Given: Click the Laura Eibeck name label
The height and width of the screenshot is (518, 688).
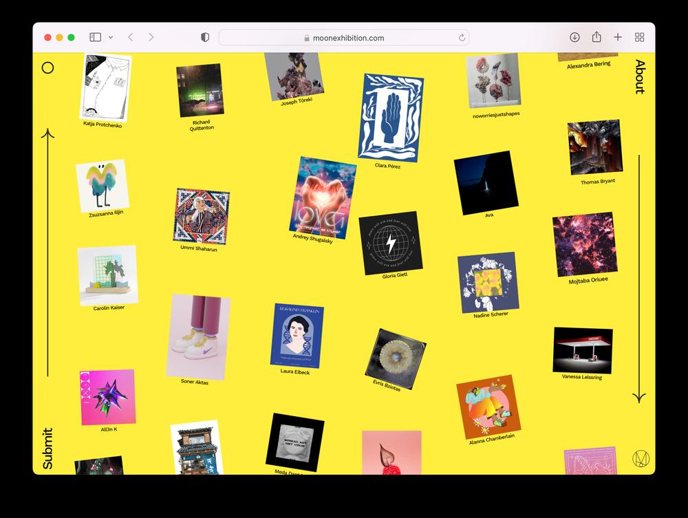Looking at the screenshot, I should 295,371.
